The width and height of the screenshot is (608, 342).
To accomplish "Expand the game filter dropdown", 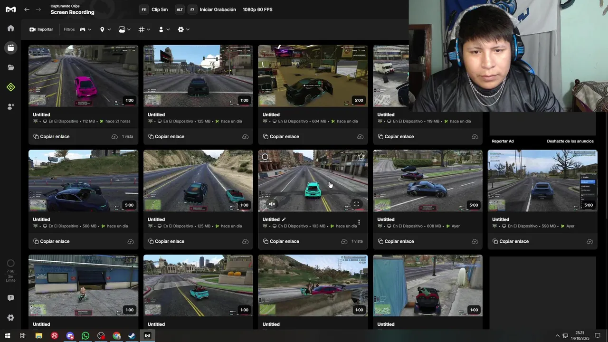I will click(x=85, y=29).
